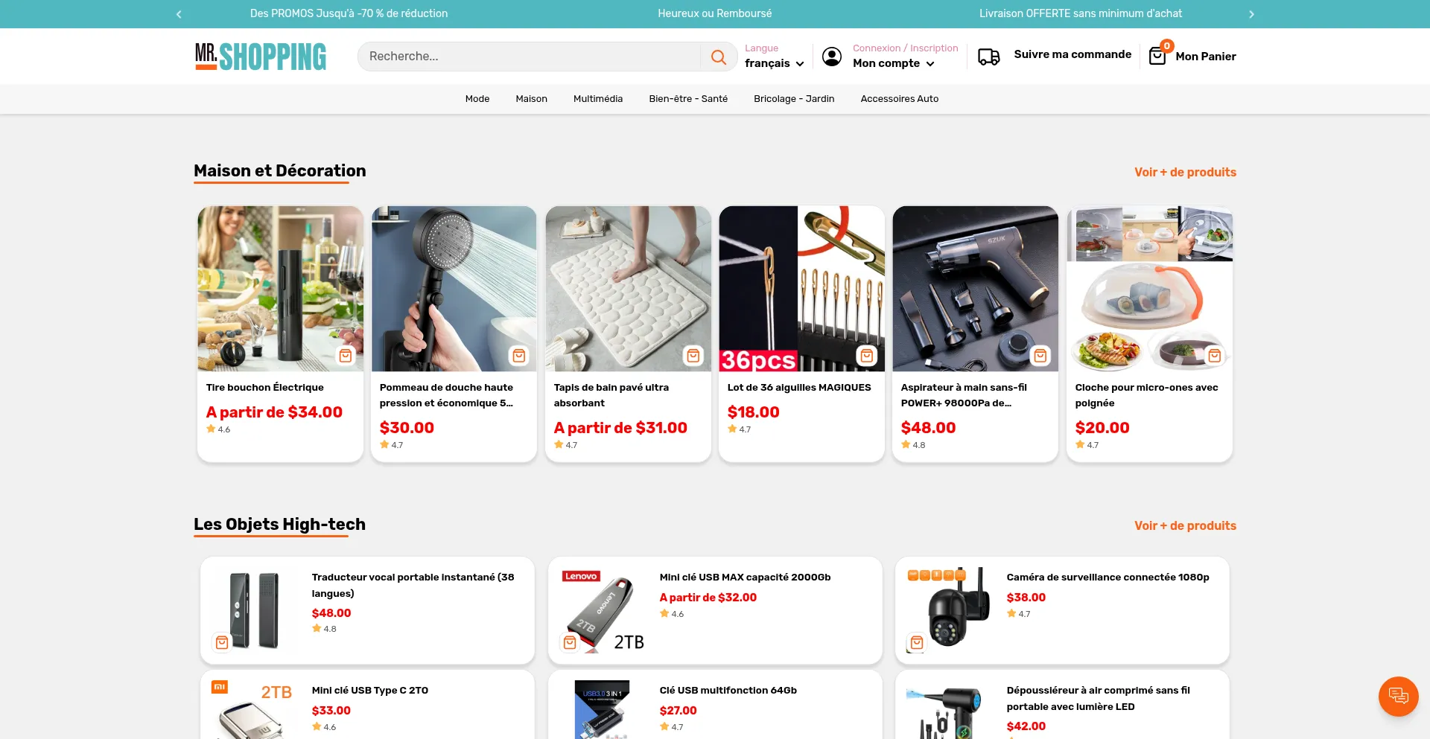Click Mini clé USB MAX capacité 2000Gb title
The height and width of the screenshot is (739, 1430).
[x=745, y=578]
